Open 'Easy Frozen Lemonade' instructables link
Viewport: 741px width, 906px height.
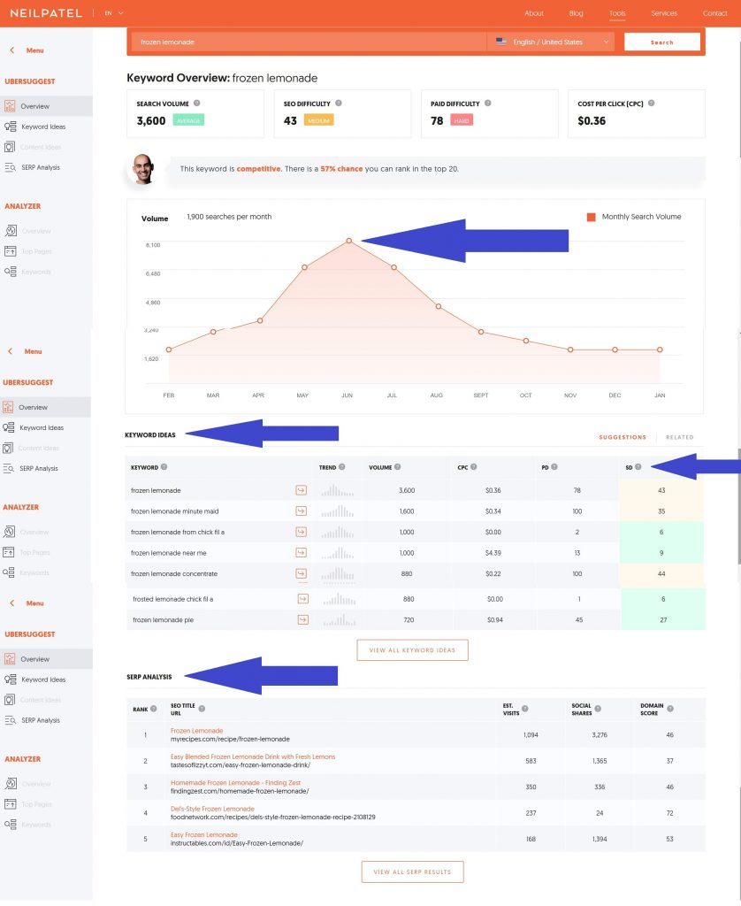pyautogui.click(x=204, y=834)
